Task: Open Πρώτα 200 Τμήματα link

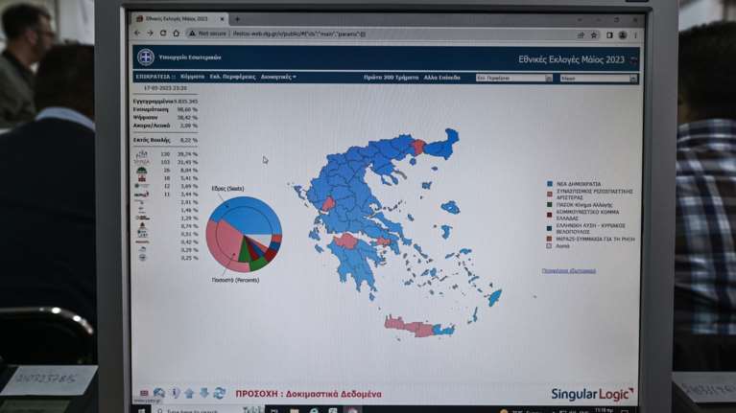Action: click(391, 78)
